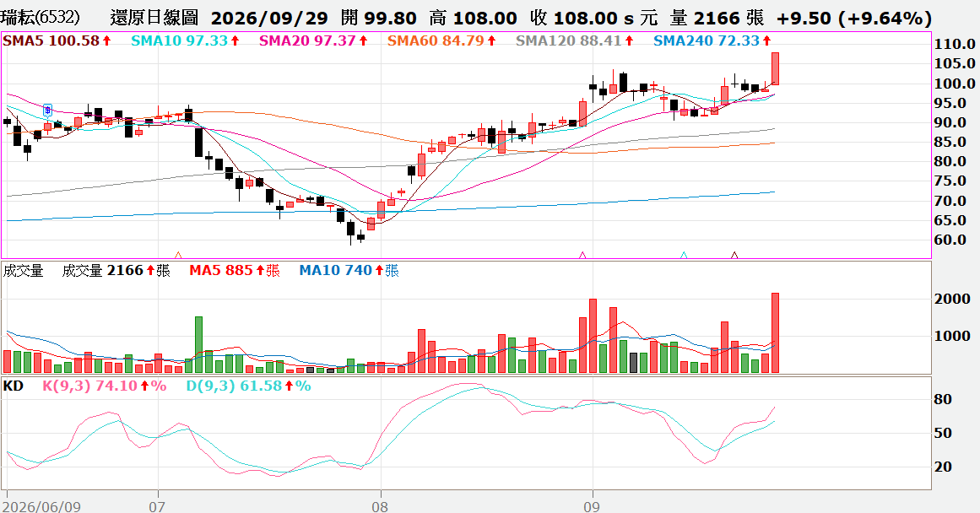Click the latest tallest red volume bar
The width and height of the screenshot is (980, 513).
coord(775,333)
